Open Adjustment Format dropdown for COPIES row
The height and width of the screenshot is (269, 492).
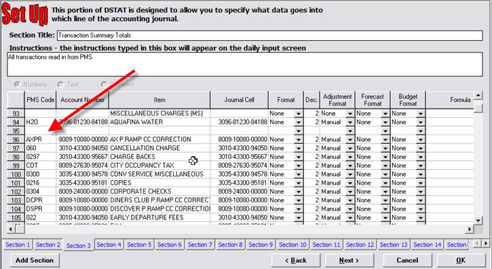click(350, 183)
